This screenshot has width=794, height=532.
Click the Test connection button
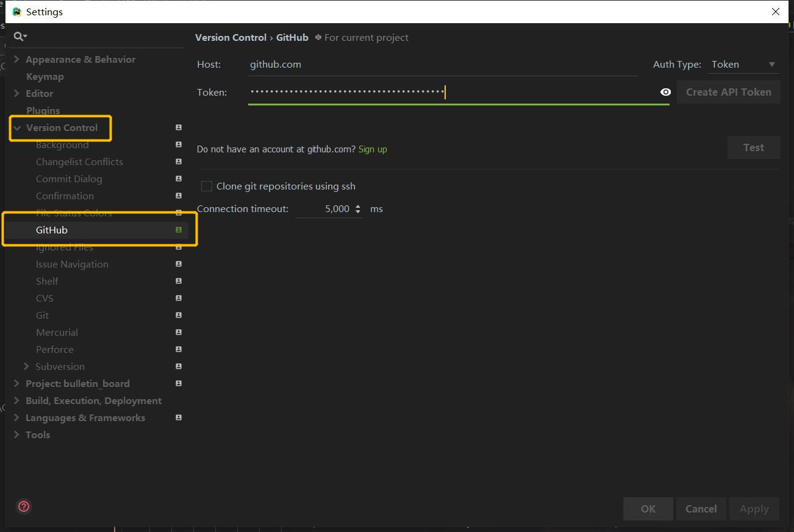click(753, 147)
